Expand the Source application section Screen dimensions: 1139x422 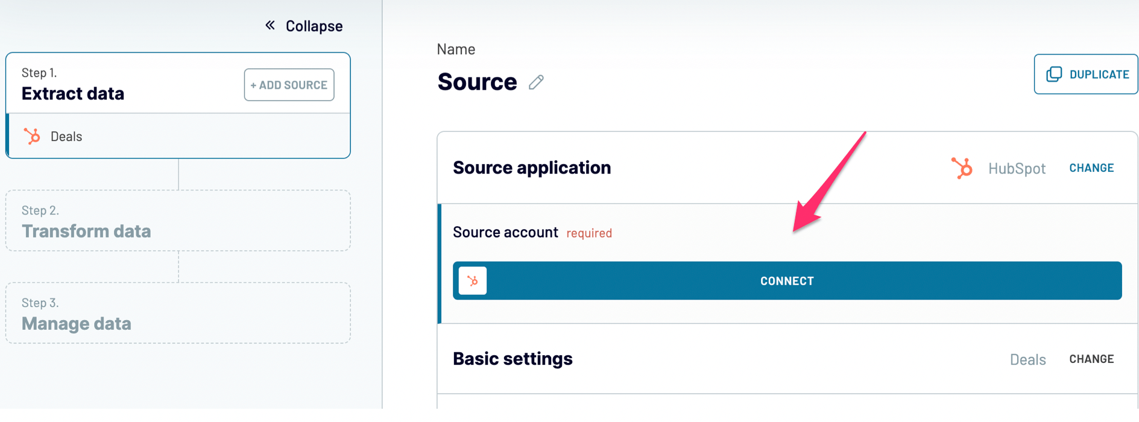point(532,168)
